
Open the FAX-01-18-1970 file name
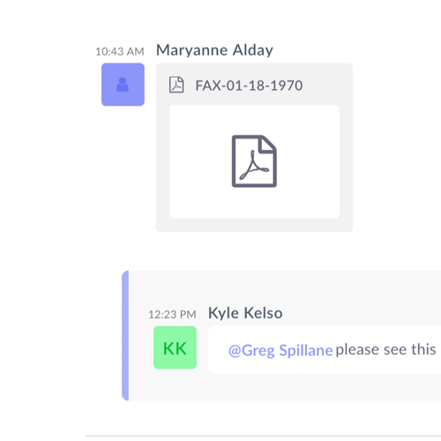tap(249, 86)
